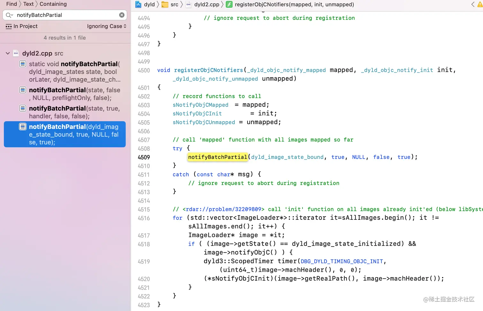The height and width of the screenshot is (311, 483).
Task: Open the src breadcrumb item
Action: click(x=174, y=4)
